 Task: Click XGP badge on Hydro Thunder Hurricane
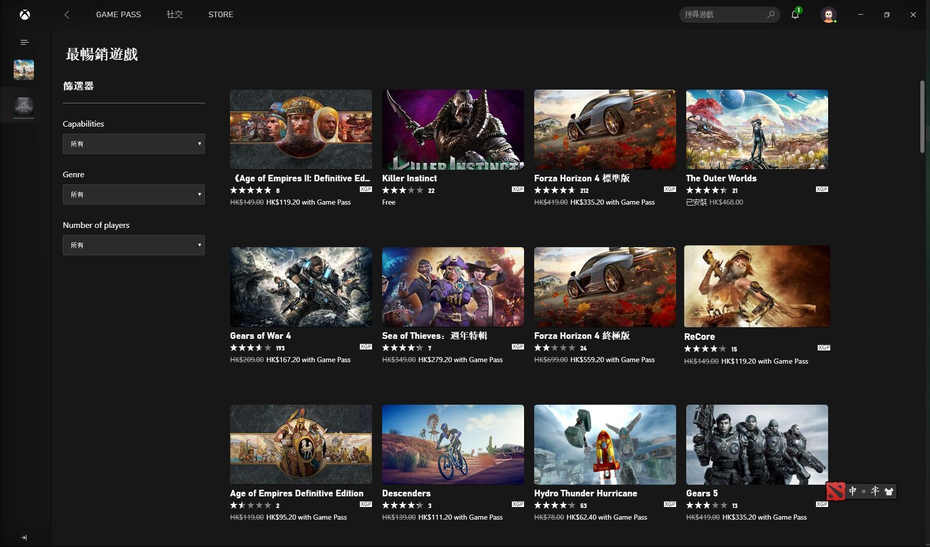point(669,504)
